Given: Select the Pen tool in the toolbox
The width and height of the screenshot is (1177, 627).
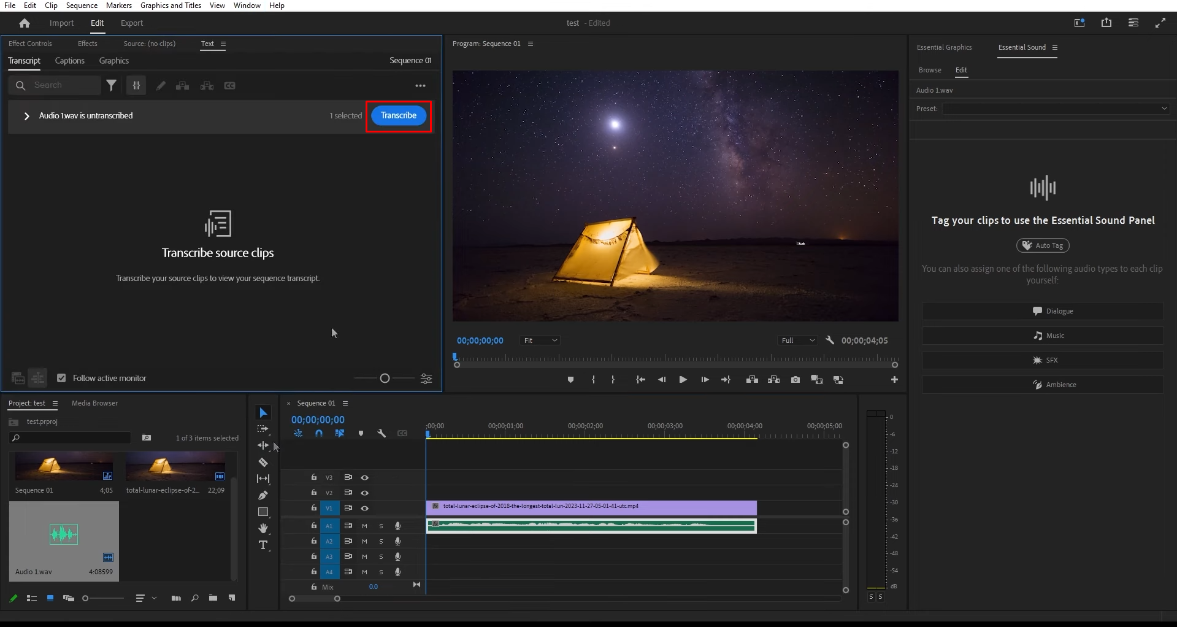Looking at the screenshot, I should (263, 495).
